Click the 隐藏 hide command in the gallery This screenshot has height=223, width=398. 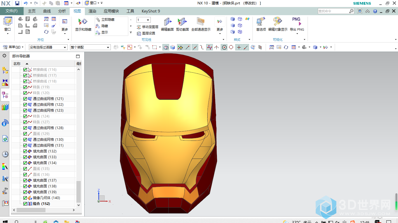coord(102,26)
